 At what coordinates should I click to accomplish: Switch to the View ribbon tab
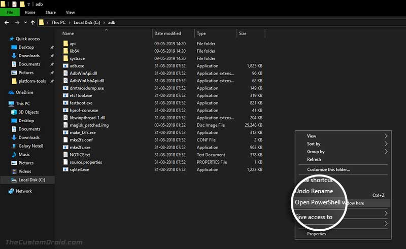(70, 12)
